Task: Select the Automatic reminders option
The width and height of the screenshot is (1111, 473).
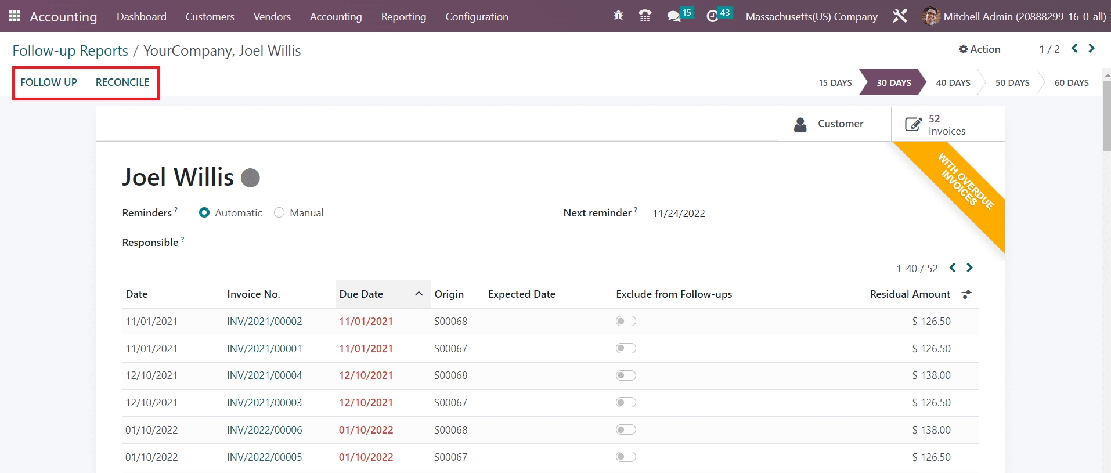Action: coord(204,213)
